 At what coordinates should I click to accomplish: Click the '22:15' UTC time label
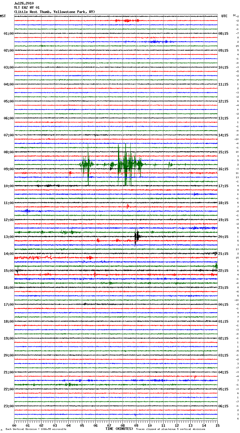(223, 271)
